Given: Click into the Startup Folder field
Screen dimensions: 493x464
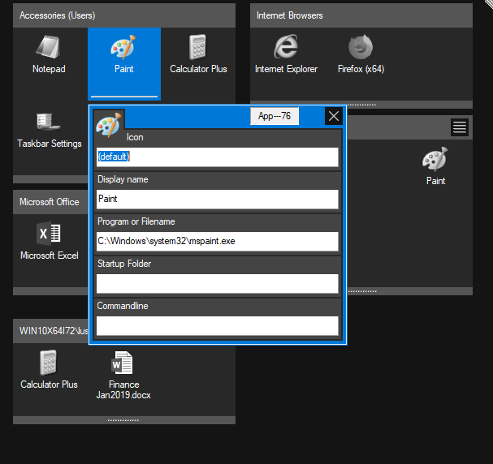Looking at the screenshot, I should click(217, 283).
